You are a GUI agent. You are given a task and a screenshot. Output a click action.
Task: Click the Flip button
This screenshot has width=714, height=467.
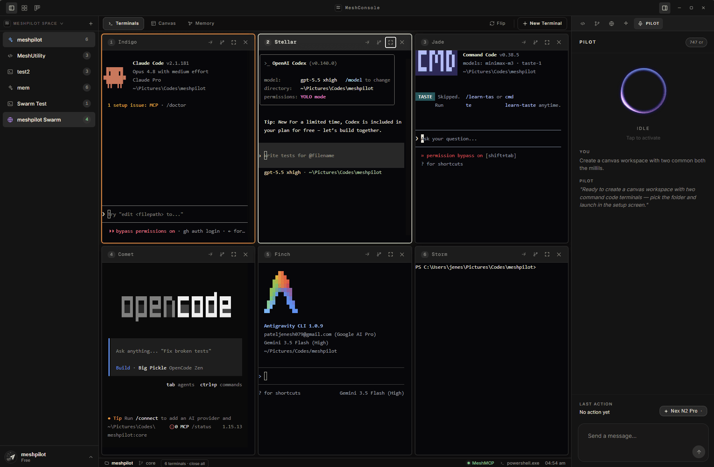tap(497, 24)
